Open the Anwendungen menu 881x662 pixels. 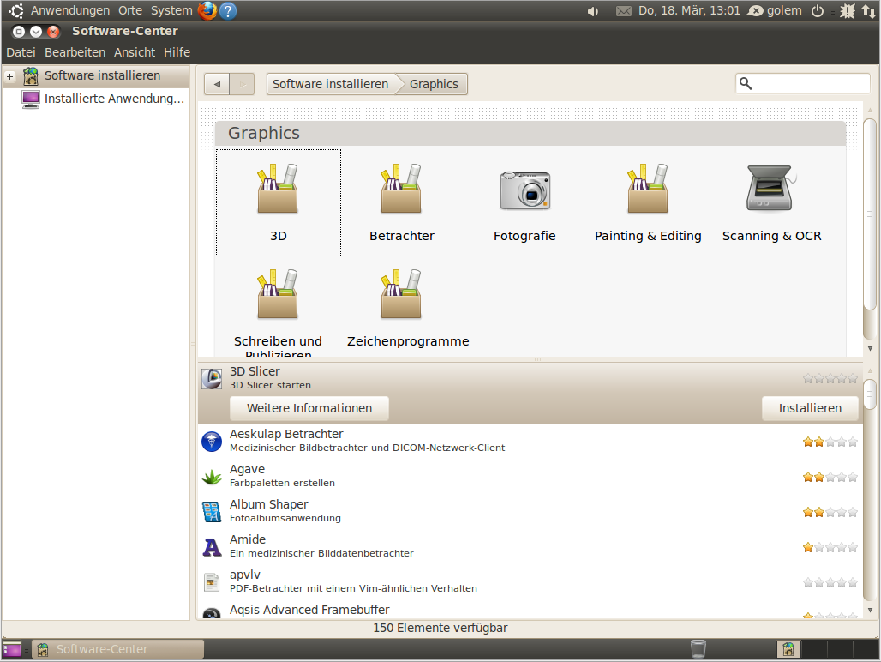pos(70,11)
